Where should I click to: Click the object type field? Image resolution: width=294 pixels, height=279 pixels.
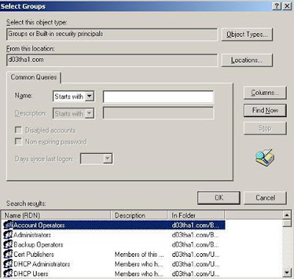pos(112,35)
